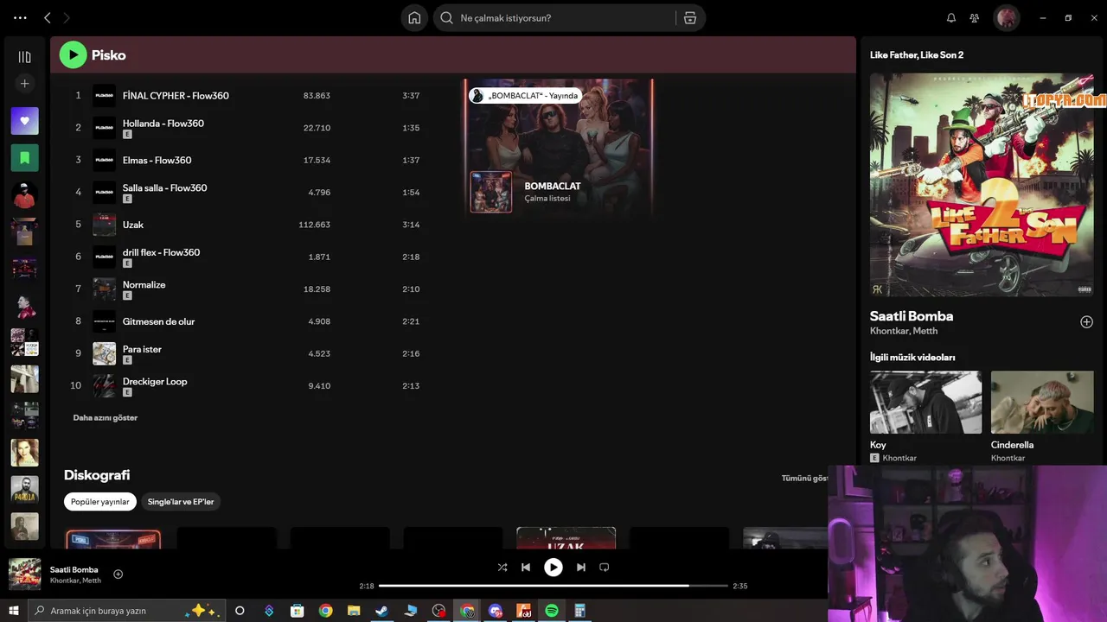Open the Para ister track cover thumbnail
1107x622 pixels.
[x=104, y=353]
